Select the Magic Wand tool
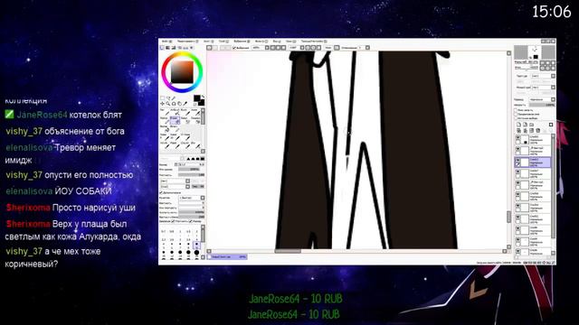Screen dimensions: 579x325 [174, 98]
